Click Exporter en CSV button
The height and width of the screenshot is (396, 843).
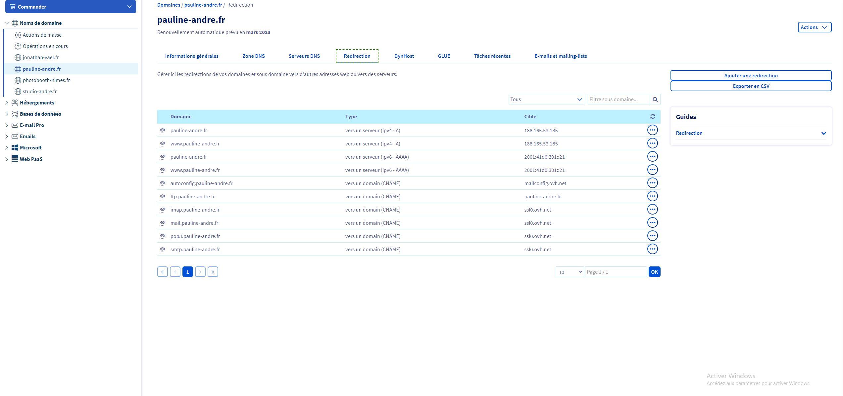coord(750,86)
